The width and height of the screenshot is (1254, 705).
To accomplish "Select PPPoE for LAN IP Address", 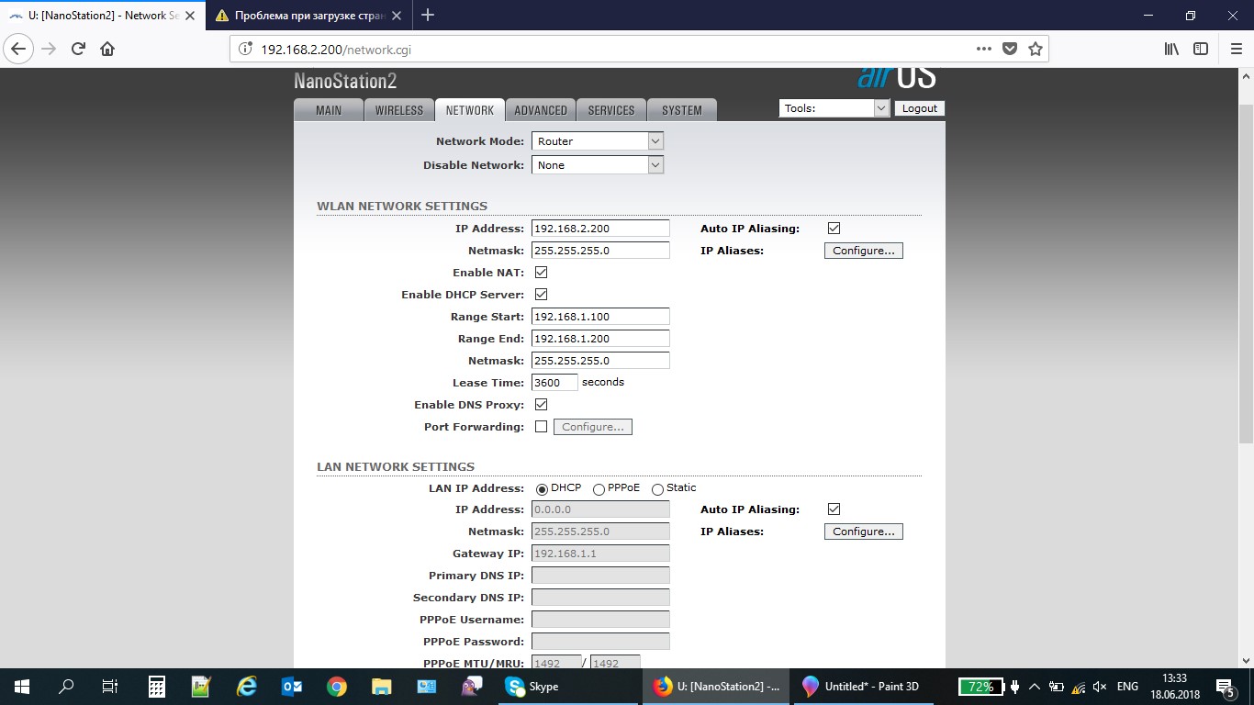I will tap(599, 489).
